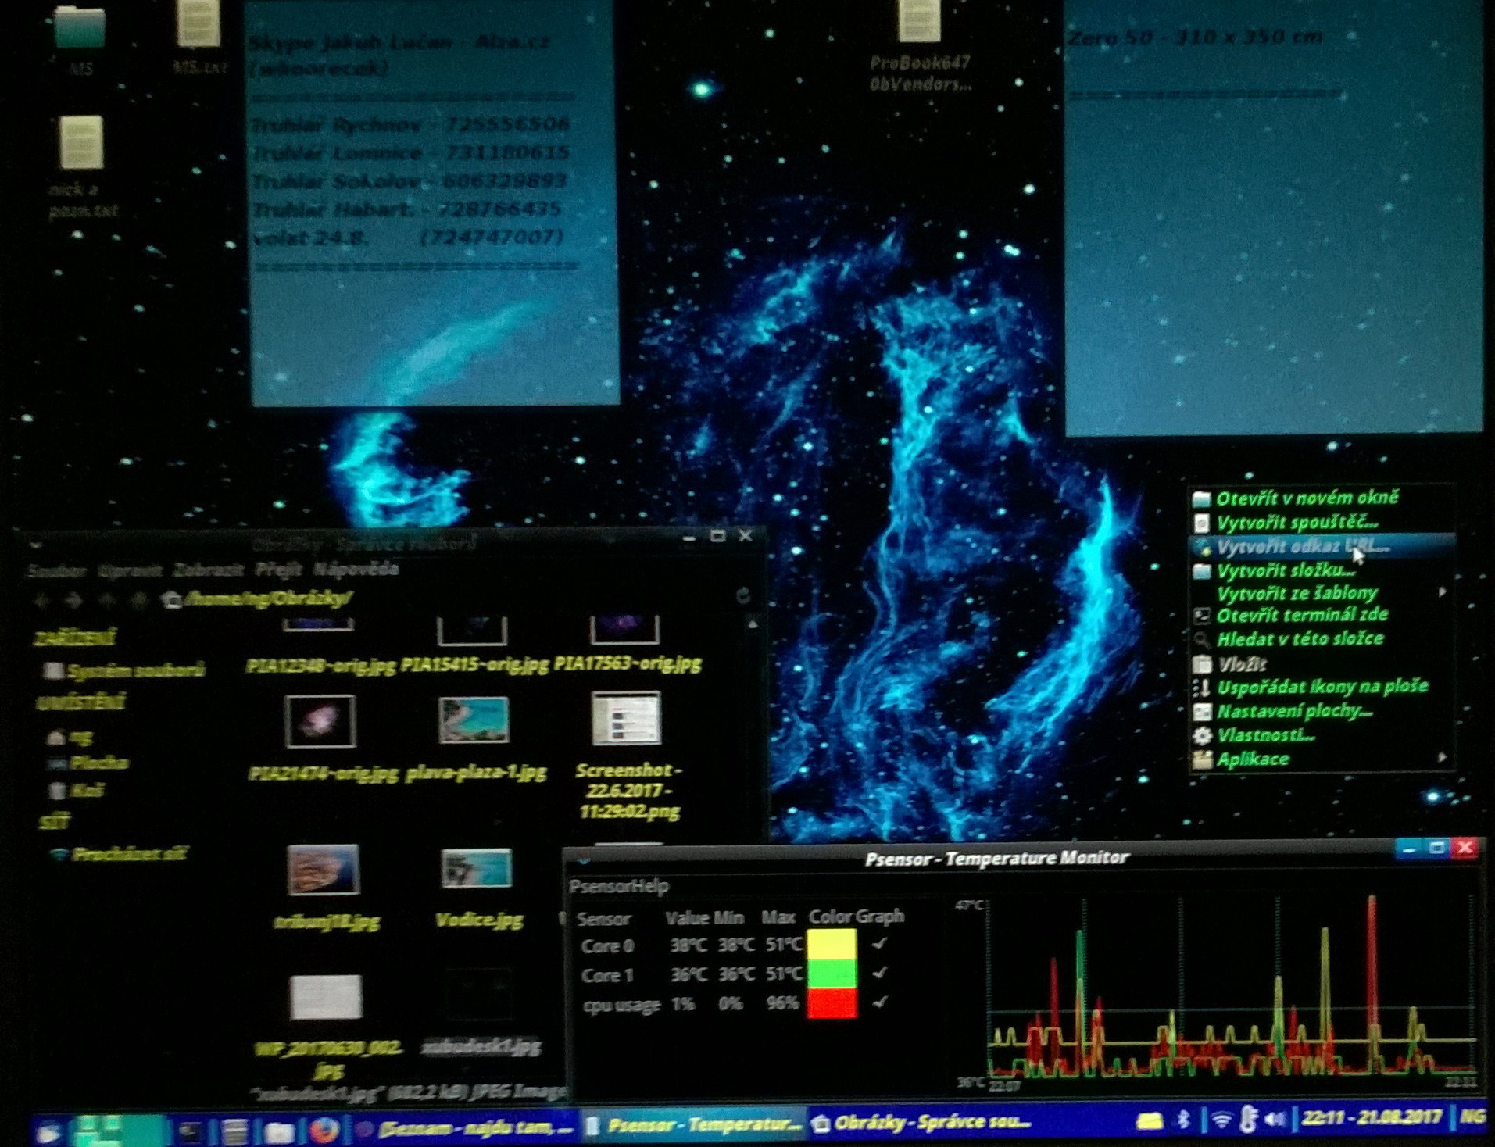This screenshot has width=1495, height=1147.
Task: Click the home folder icon in file manager toolbar
Action: click(170, 599)
